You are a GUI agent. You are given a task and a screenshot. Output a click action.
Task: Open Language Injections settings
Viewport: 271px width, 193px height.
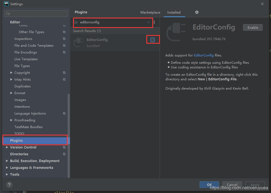click(30, 113)
